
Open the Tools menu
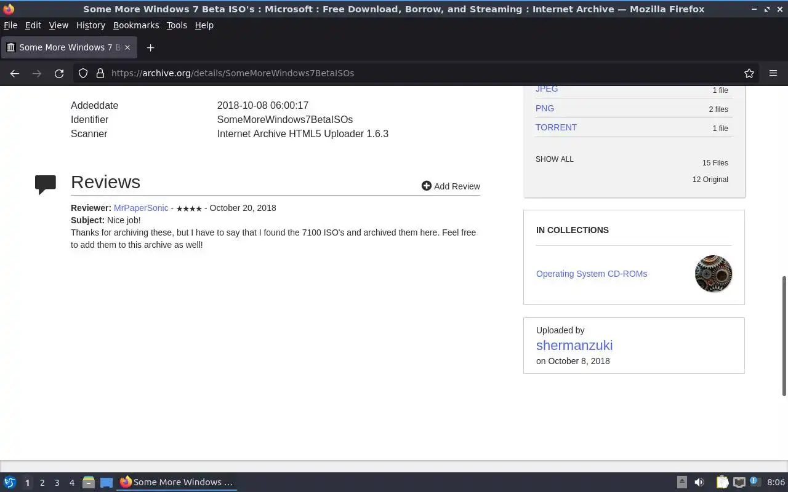pos(177,25)
